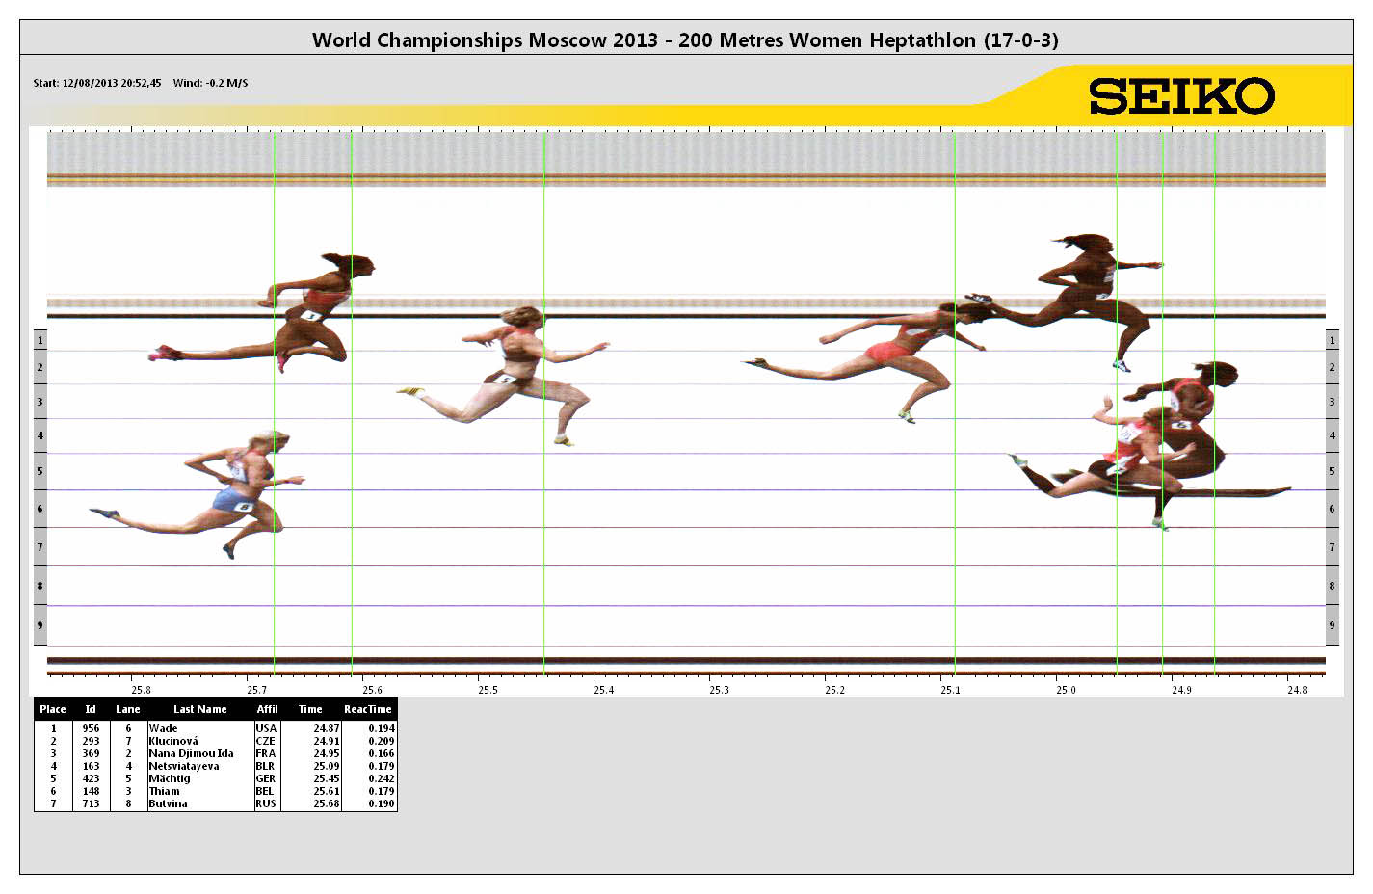Click the rightmost green finish timing line

tap(1214, 405)
